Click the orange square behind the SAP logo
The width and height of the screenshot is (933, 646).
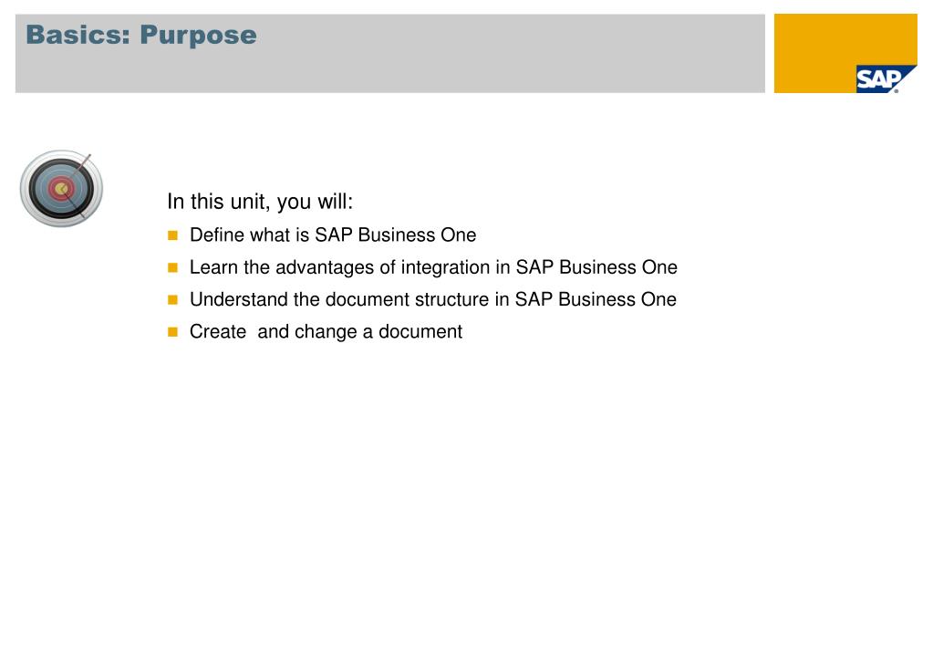point(845,53)
